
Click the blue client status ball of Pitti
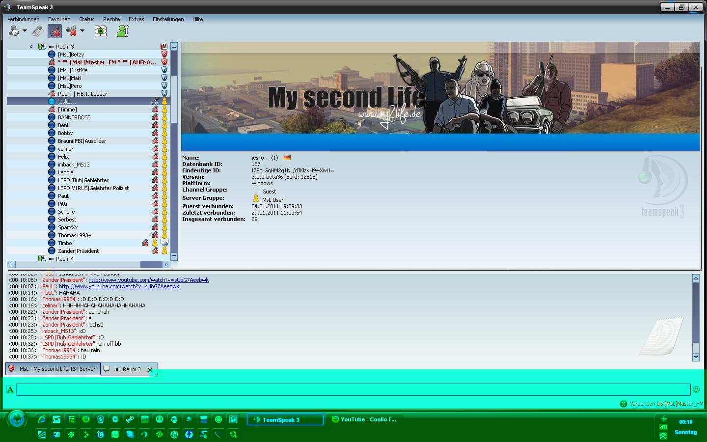[x=52, y=203]
